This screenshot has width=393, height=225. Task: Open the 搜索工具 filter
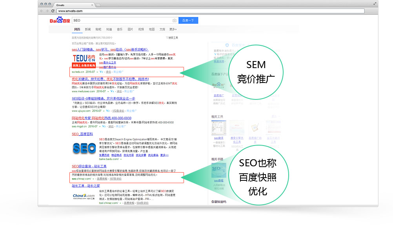click(x=172, y=38)
